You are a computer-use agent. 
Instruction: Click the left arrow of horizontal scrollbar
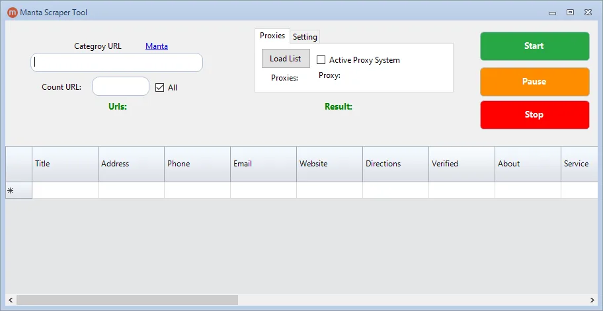[x=11, y=300]
